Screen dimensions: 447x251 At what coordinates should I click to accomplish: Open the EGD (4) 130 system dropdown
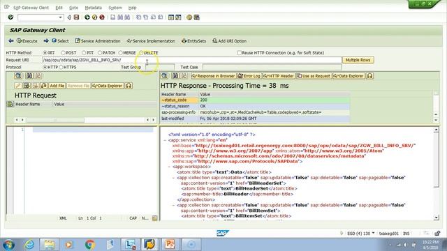pyautogui.click(x=373, y=234)
